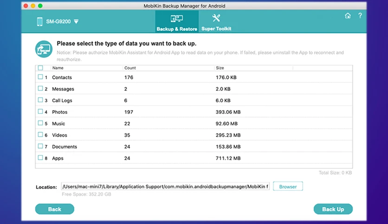The height and width of the screenshot is (224, 388).
Task: Select the Photos row label
Action: coord(59,112)
